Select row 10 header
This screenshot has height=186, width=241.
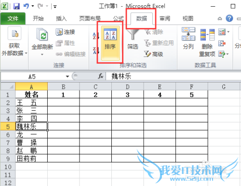(8, 167)
